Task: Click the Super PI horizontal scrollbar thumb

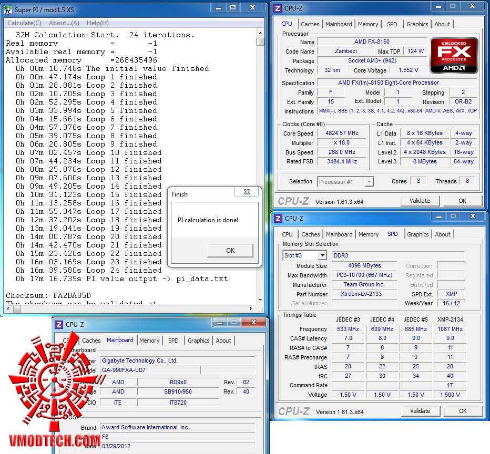Action: click(17, 309)
